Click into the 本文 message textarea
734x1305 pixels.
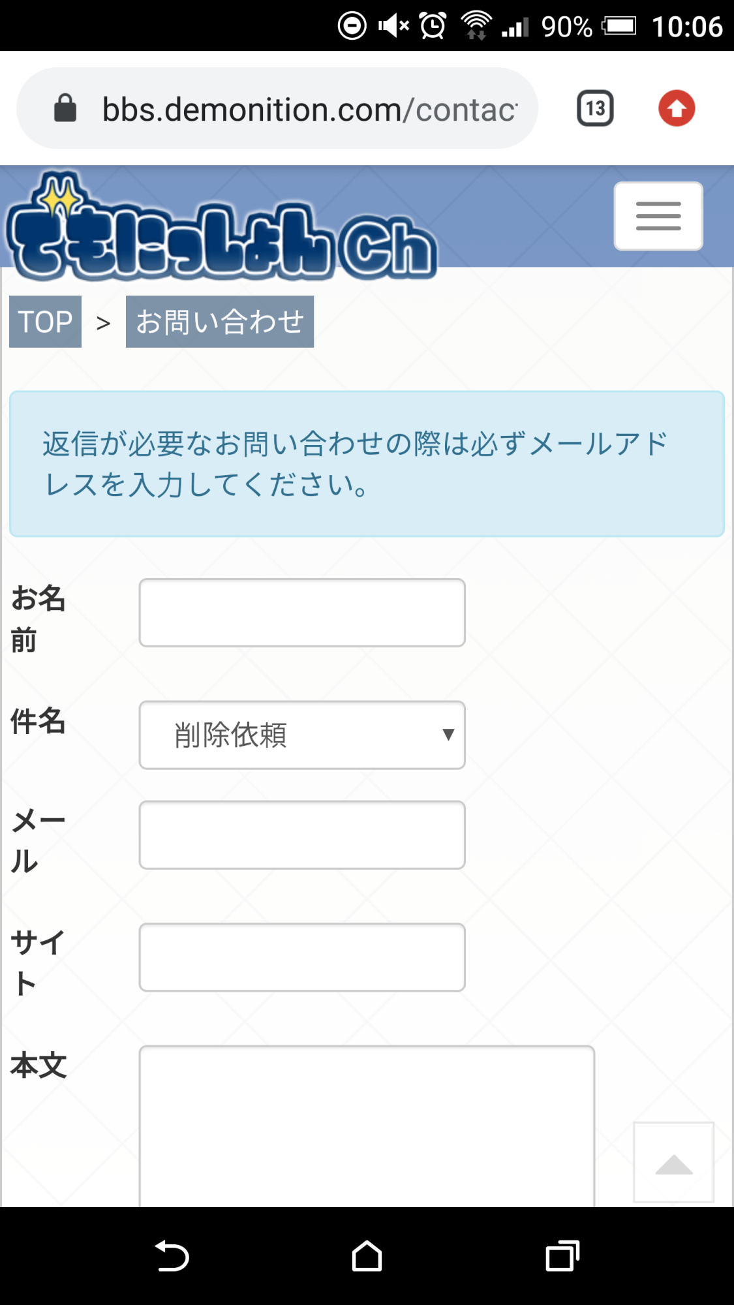(367, 1126)
